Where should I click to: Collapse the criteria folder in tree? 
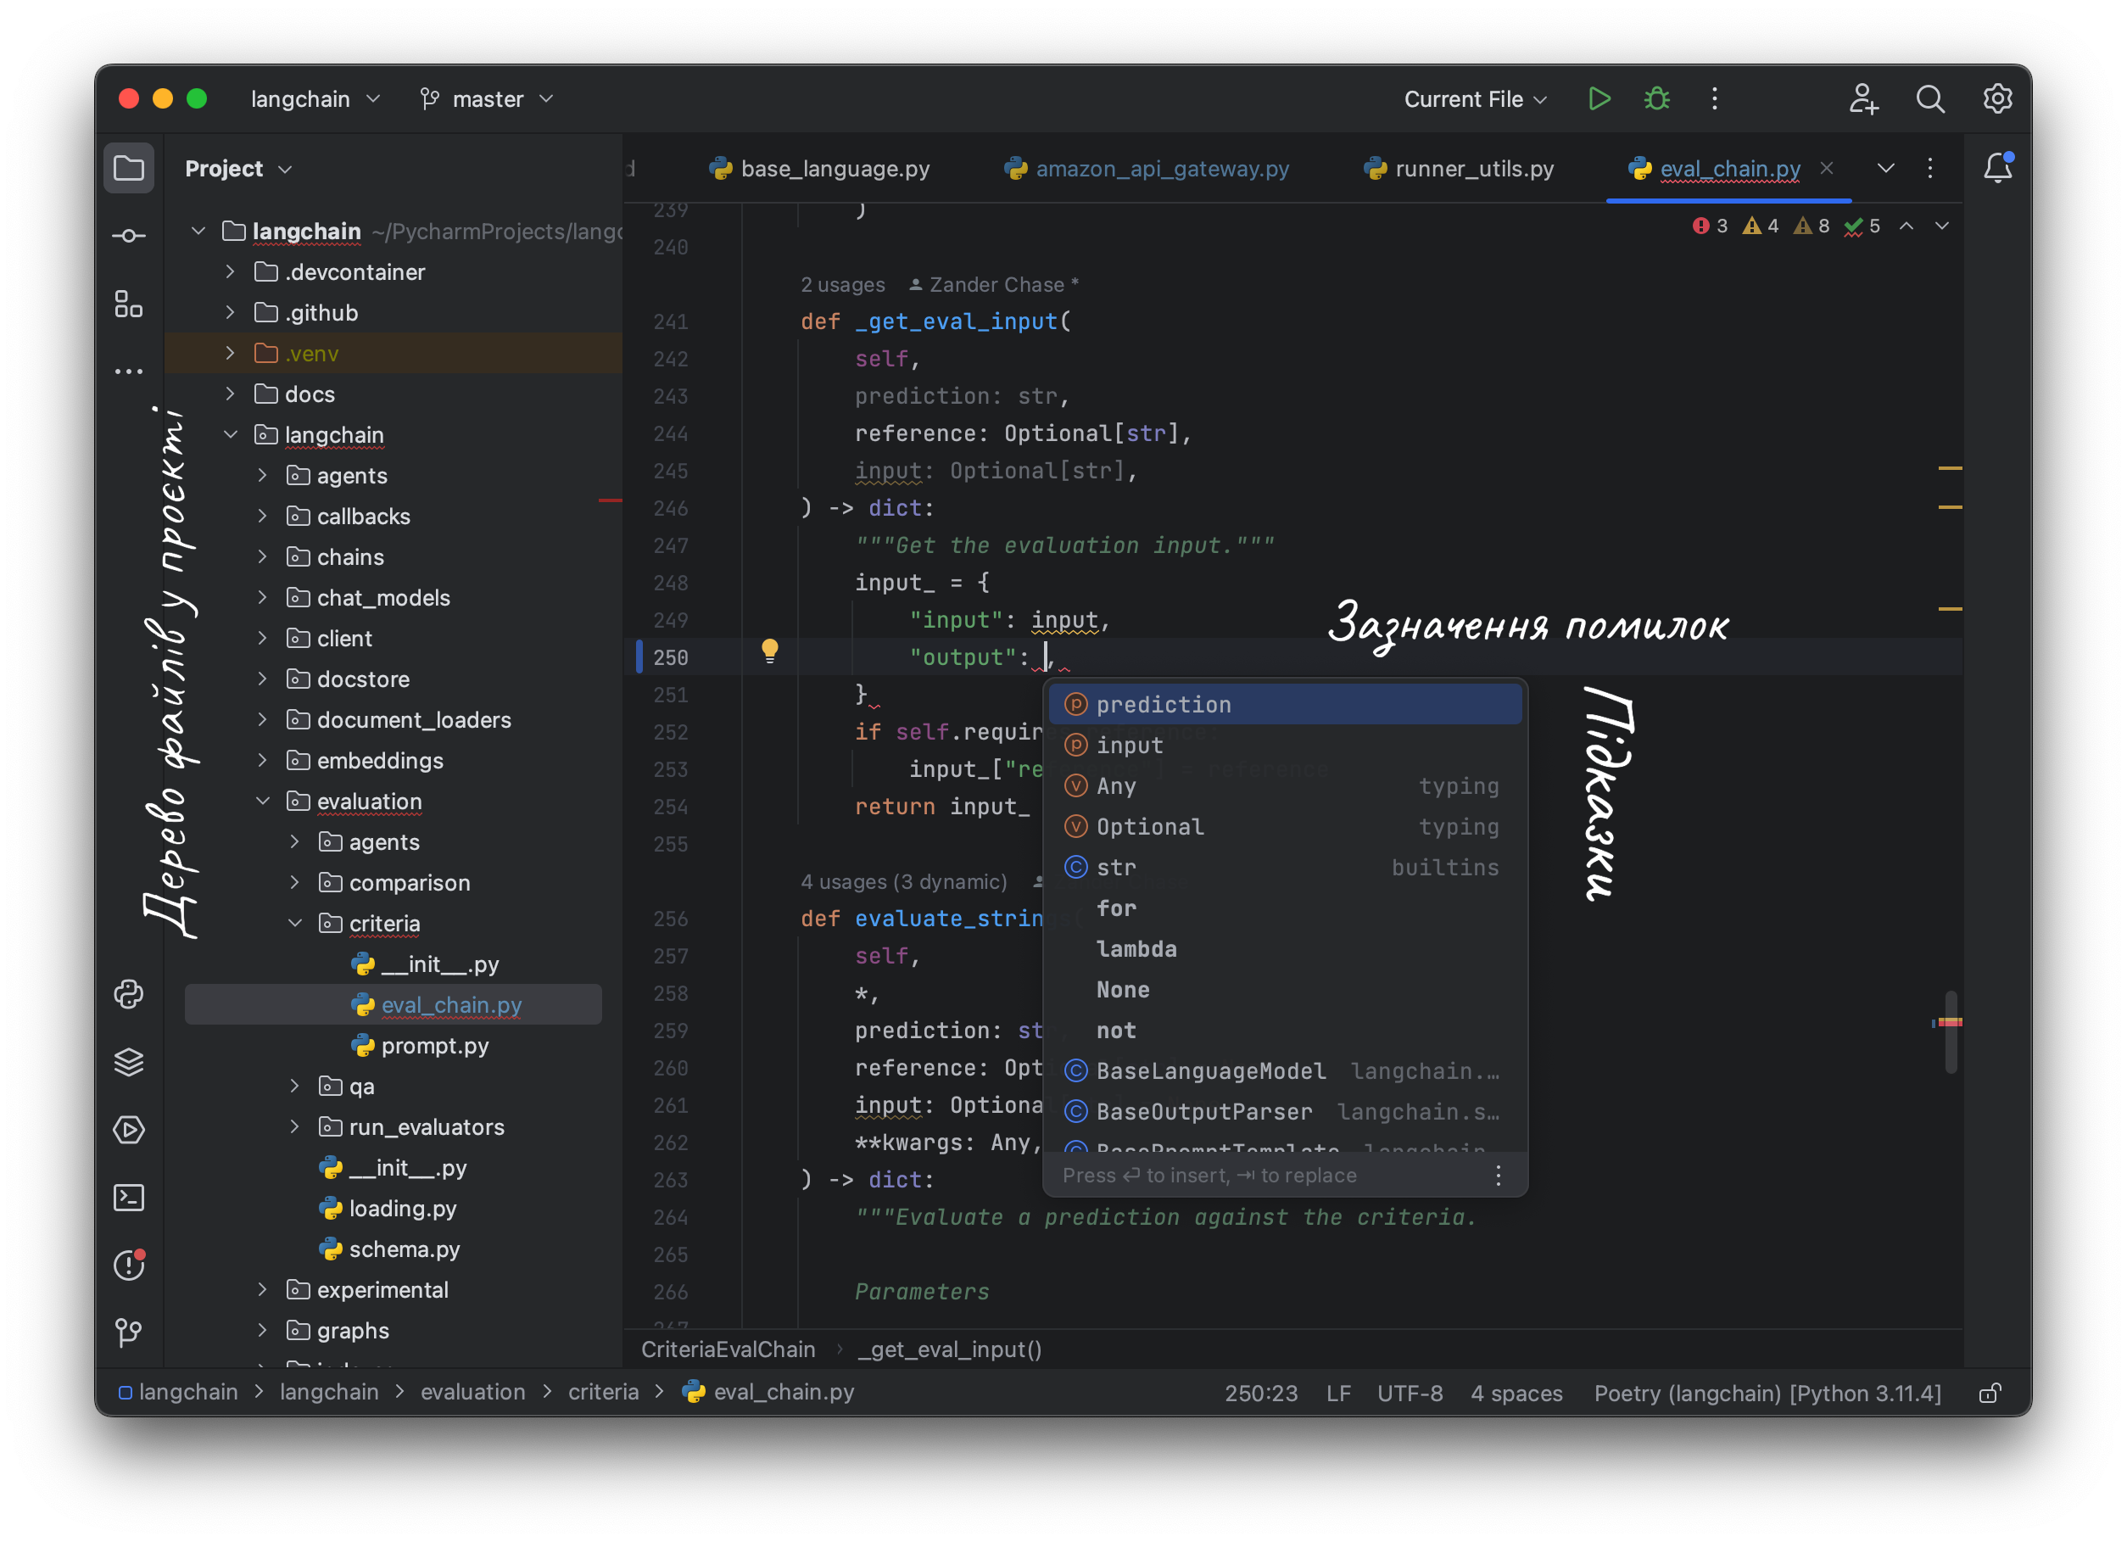click(294, 923)
